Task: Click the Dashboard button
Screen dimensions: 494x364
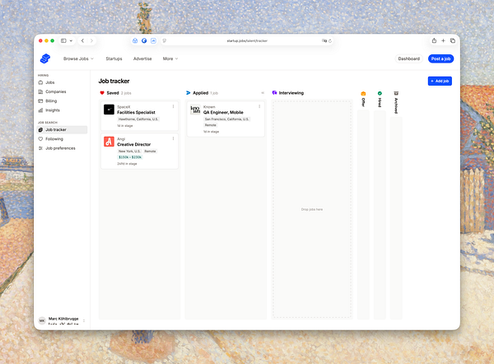Action: [409, 58]
